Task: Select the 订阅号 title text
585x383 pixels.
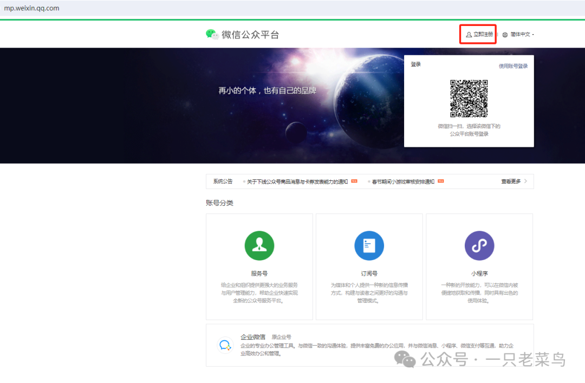Action: tap(369, 273)
